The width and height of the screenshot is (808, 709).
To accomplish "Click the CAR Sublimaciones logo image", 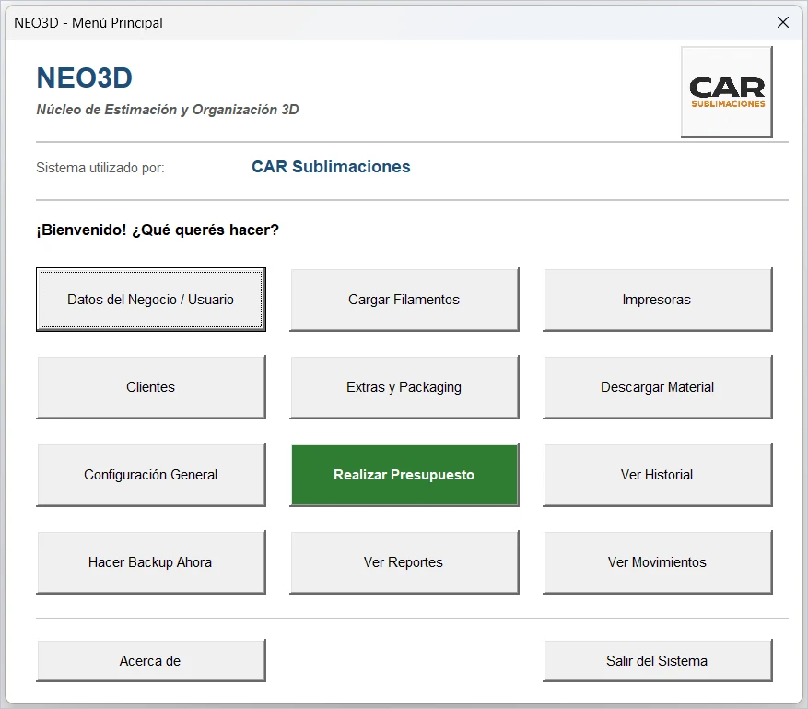I will [727, 92].
